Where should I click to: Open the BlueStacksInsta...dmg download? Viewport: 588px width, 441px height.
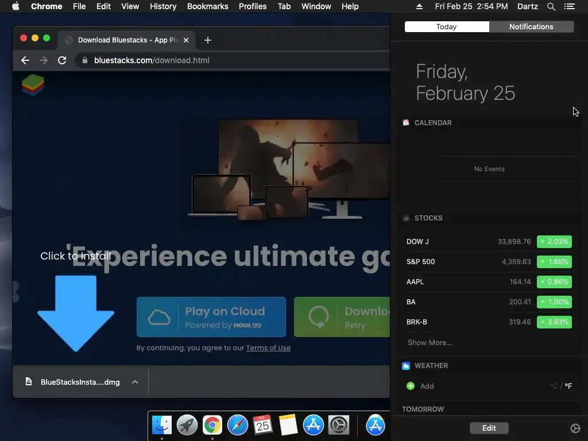(x=72, y=382)
